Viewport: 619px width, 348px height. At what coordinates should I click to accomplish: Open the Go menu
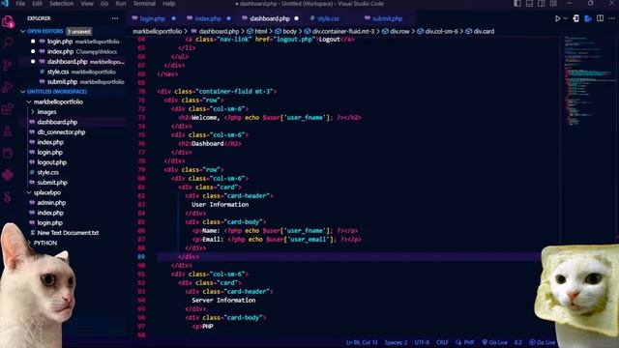coord(104,4)
